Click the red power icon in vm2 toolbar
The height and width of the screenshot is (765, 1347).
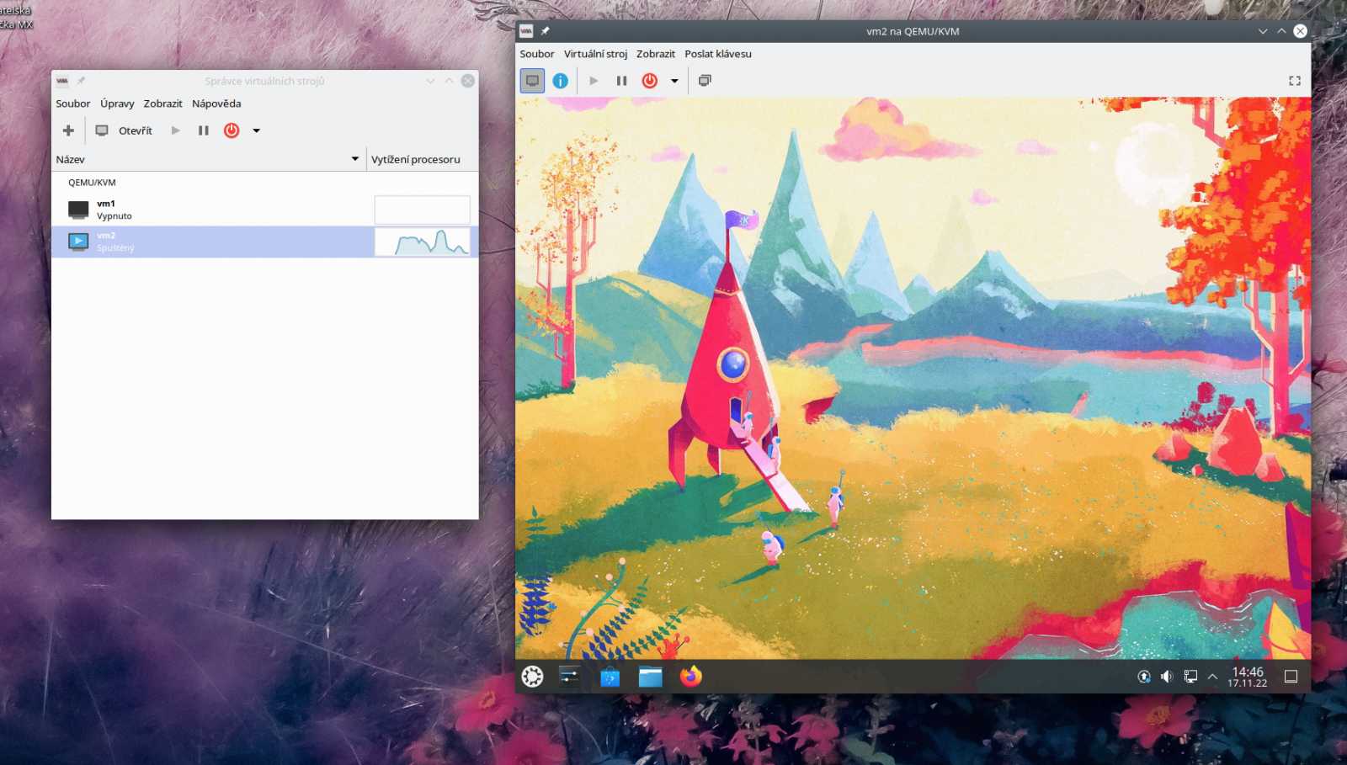click(x=650, y=81)
